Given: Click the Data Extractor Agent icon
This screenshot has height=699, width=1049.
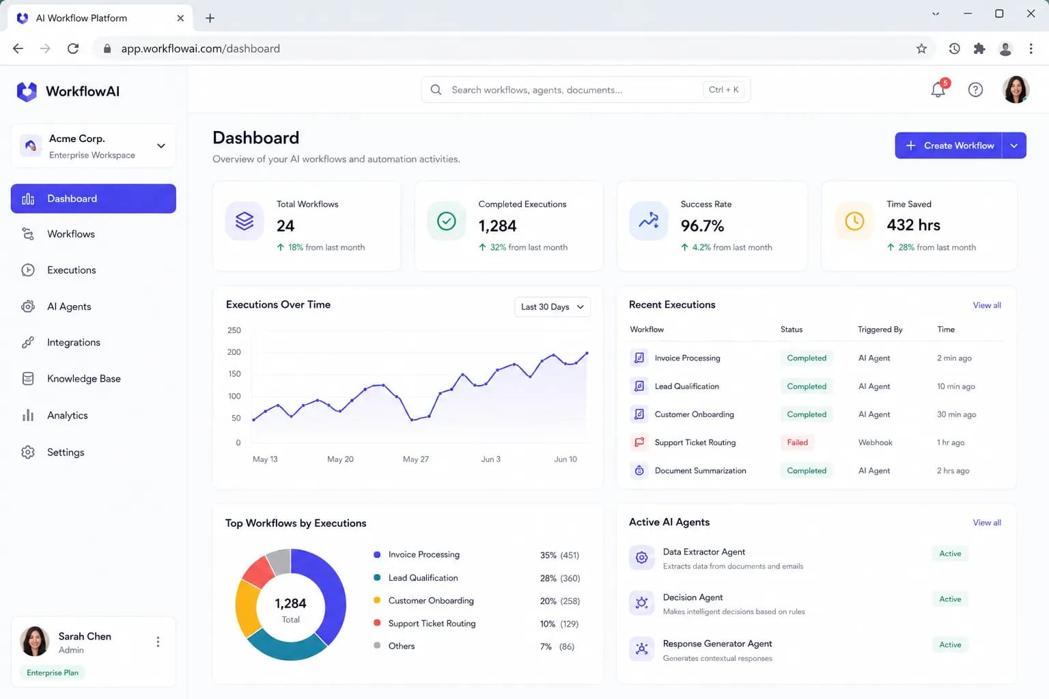Looking at the screenshot, I should [x=641, y=558].
